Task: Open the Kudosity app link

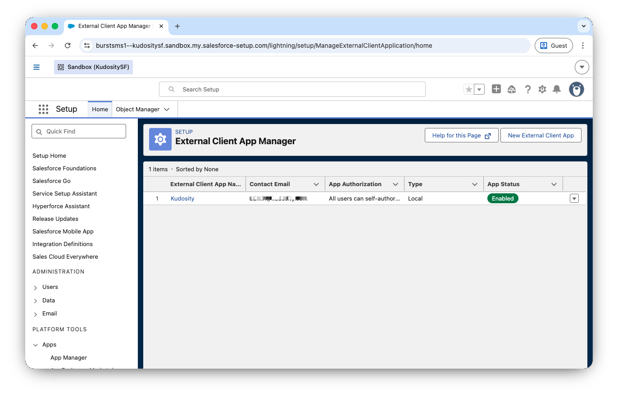Action: [x=182, y=198]
